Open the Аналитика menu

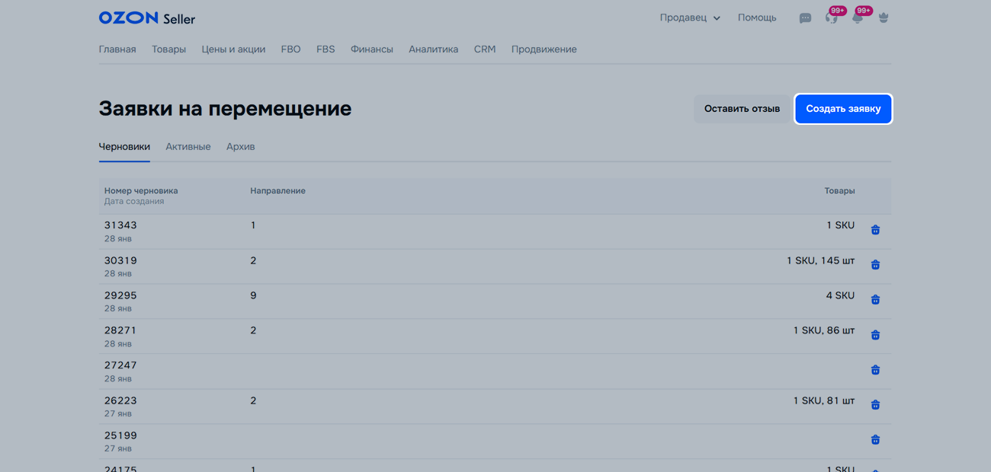[433, 49]
